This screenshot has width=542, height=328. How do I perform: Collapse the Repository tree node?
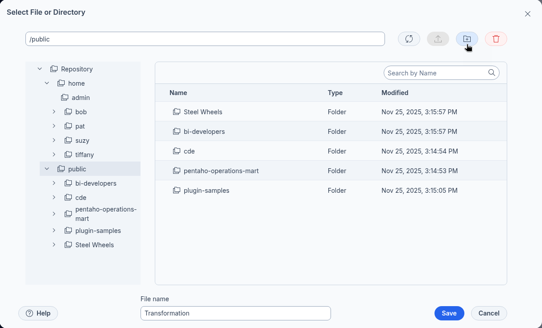pyautogui.click(x=40, y=69)
